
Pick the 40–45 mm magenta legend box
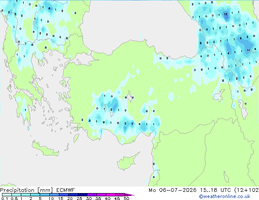coord(111,195)
